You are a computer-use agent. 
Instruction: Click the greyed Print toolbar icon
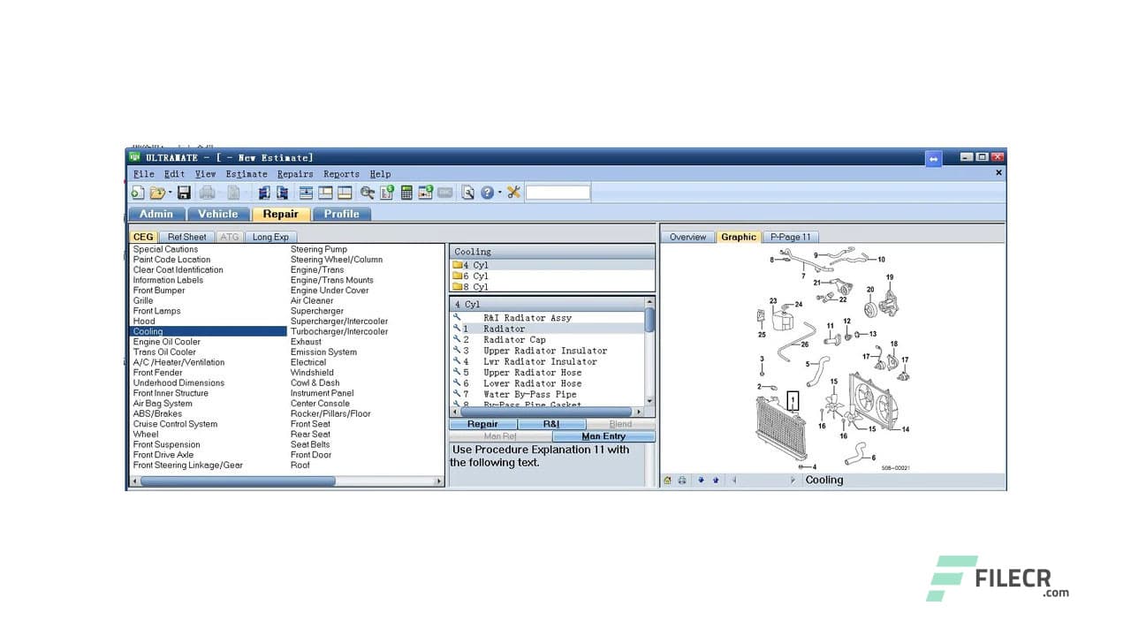[207, 193]
